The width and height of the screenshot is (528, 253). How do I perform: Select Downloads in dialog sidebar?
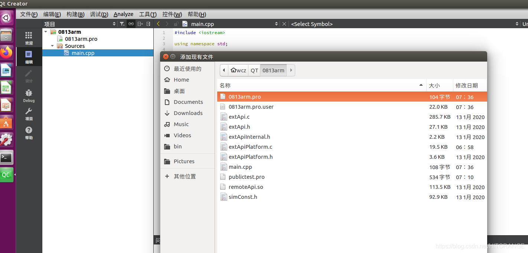pyautogui.click(x=188, y=113)
